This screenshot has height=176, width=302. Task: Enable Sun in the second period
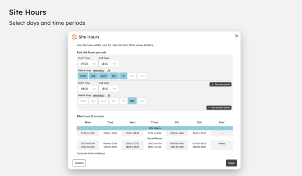(142, 101)
